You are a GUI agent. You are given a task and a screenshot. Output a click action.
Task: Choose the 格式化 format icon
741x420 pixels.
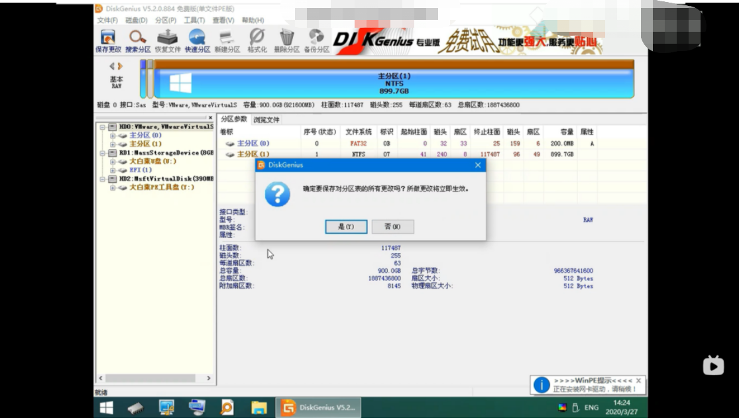click(x=257, y=40)
